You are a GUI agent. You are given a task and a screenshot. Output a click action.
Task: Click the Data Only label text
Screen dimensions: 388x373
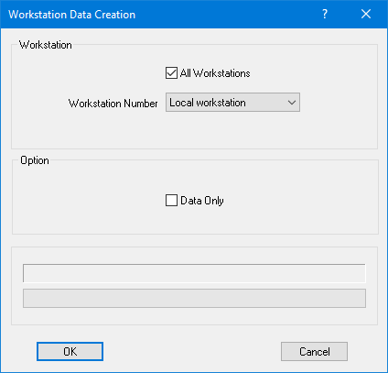[202, 201]
